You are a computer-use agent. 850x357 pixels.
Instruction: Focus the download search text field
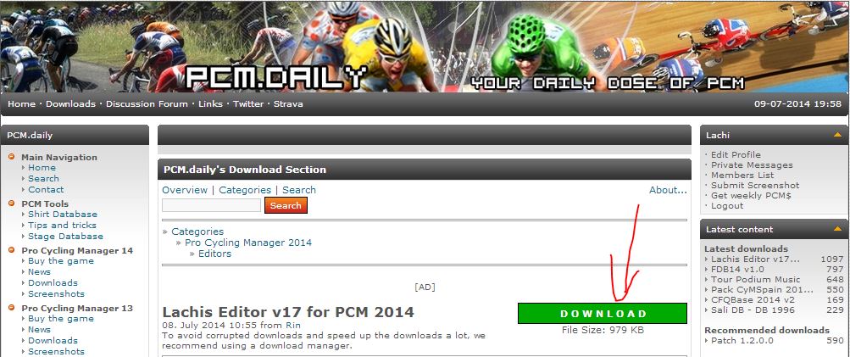tap(211, 205)
